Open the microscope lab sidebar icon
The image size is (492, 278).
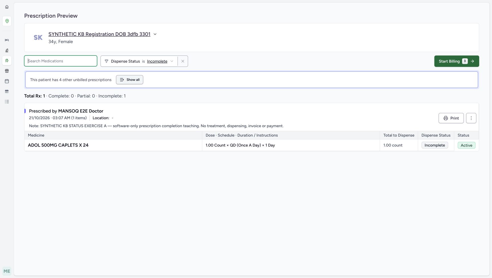(7, 50)
